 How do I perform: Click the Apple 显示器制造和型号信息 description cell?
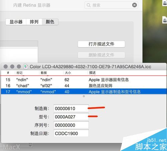115,92
